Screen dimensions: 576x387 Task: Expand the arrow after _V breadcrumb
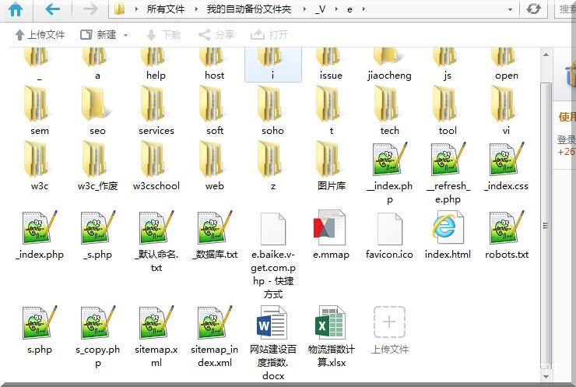click(x=336, y=9)
